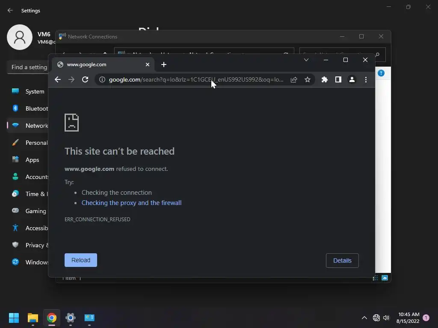
Task: Select Network section in Settings sidebar
Action: click(x=28, y=126)
